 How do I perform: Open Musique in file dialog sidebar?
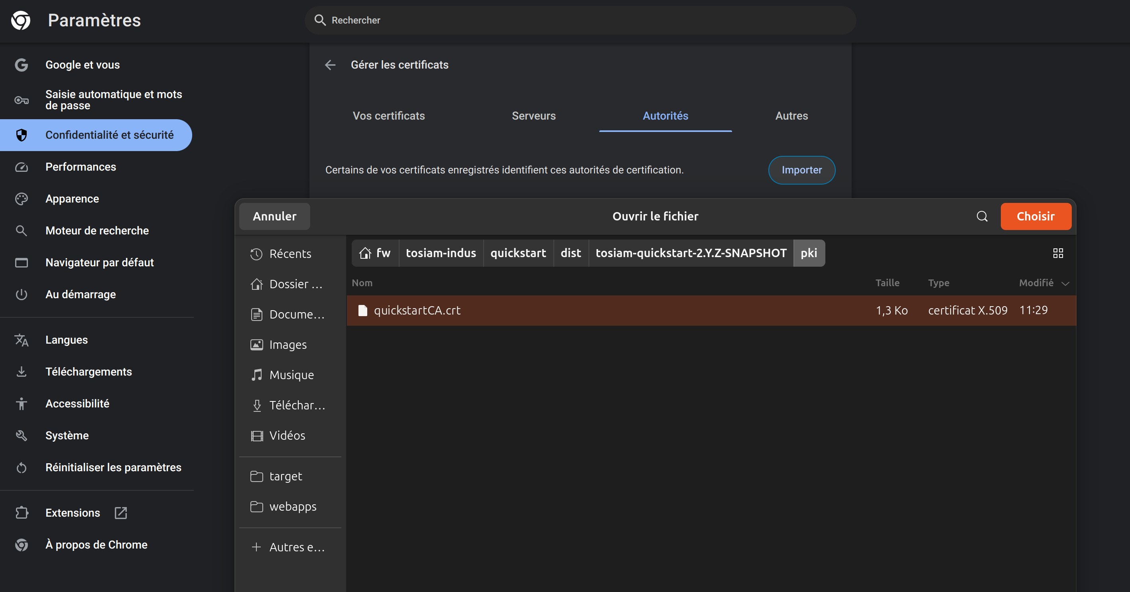[290, 375]
